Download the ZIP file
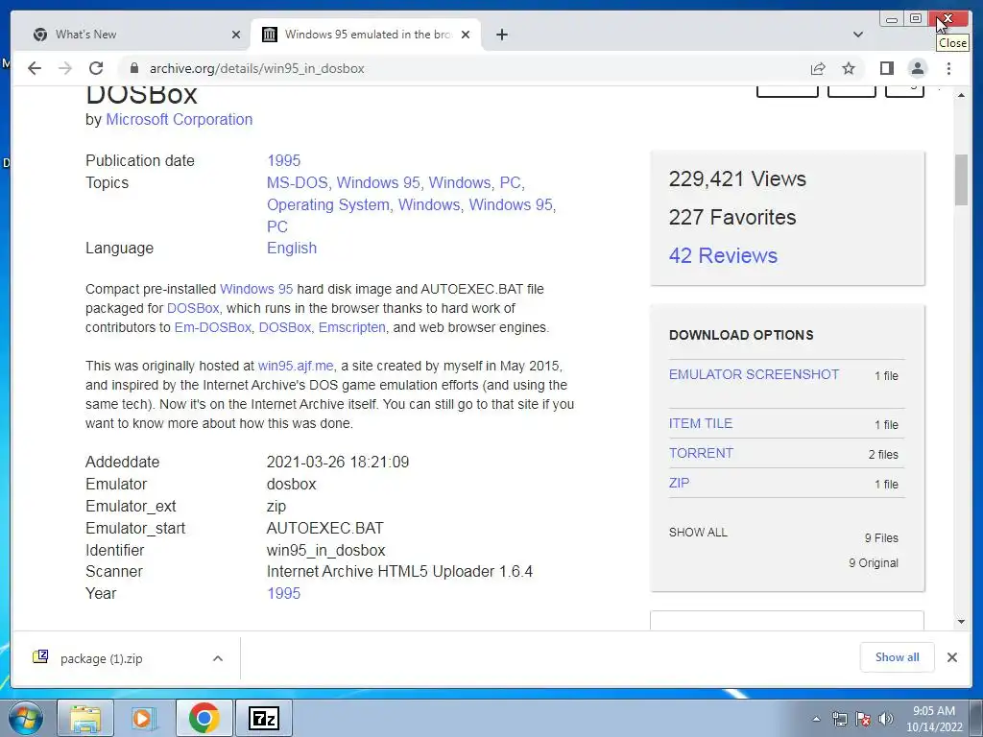The image size is (983, 737). (x=679, y=483)
